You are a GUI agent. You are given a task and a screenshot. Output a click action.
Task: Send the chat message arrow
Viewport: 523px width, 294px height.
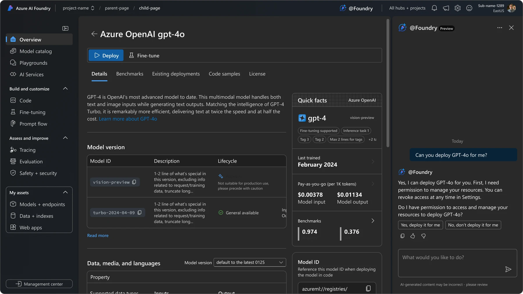click(x=508, y=269)
